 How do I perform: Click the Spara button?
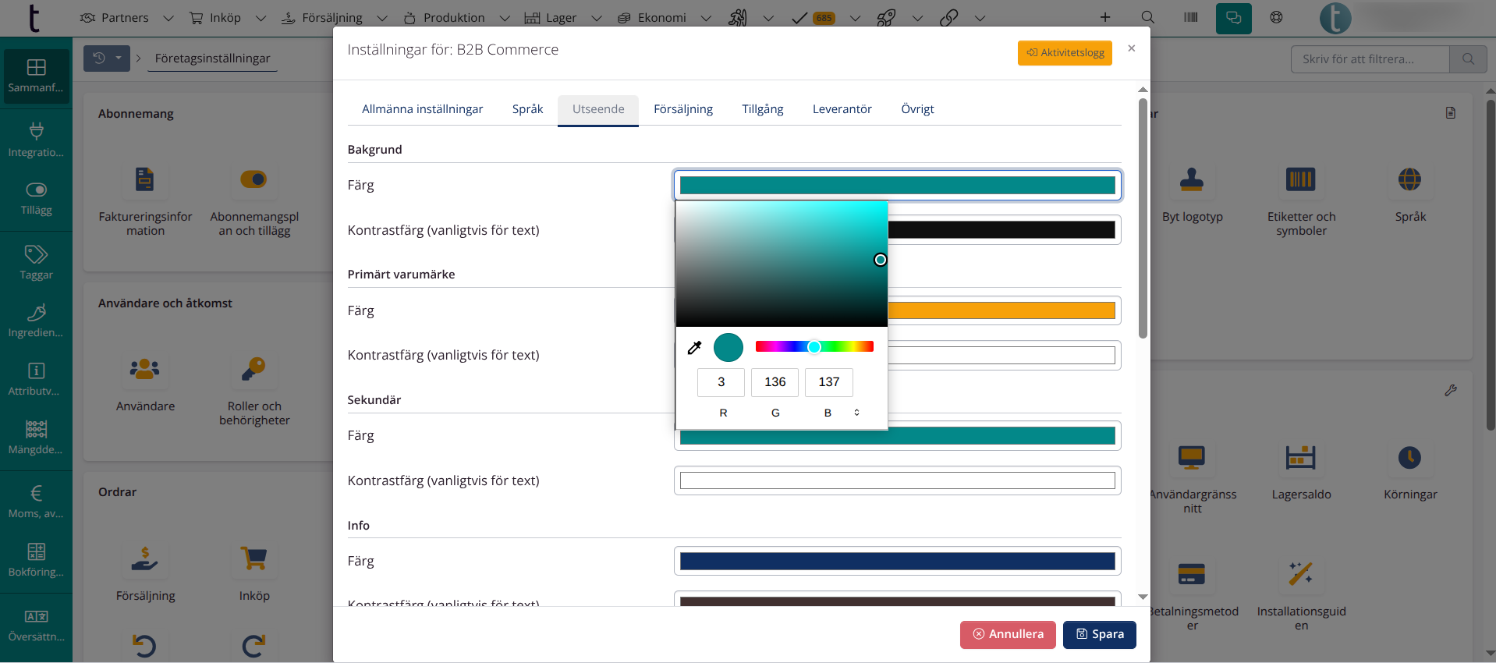point(1099,634)
